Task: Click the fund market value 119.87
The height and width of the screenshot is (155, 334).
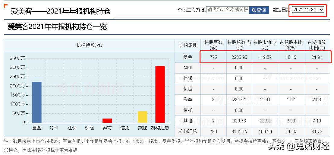Action: tap(265, 57)
